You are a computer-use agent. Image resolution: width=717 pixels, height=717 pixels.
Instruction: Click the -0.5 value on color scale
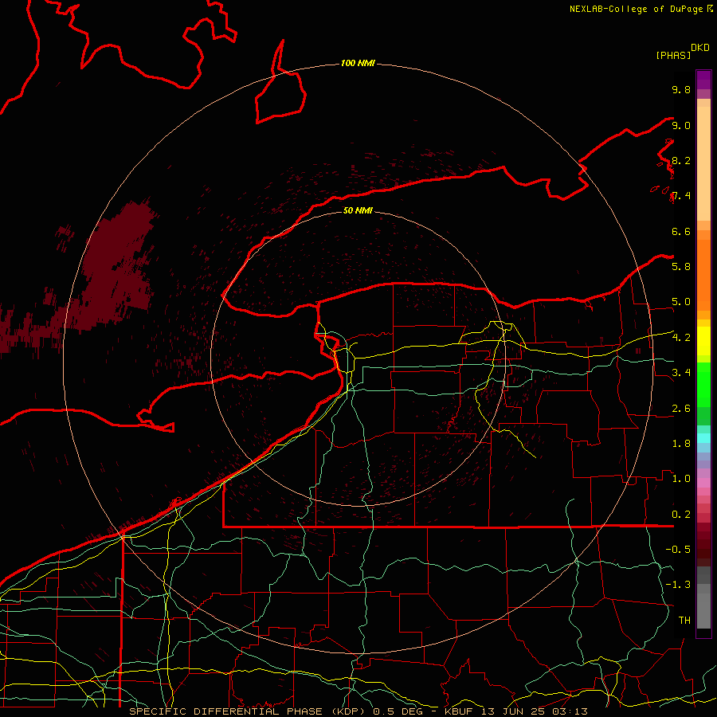pyautogui.click(x=678, y=550)
